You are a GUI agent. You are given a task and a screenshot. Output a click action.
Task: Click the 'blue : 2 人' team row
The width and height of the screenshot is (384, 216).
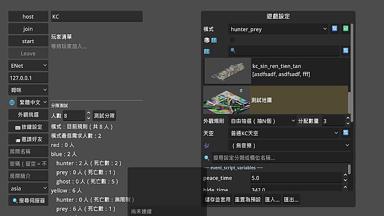(x=64, y=154)
